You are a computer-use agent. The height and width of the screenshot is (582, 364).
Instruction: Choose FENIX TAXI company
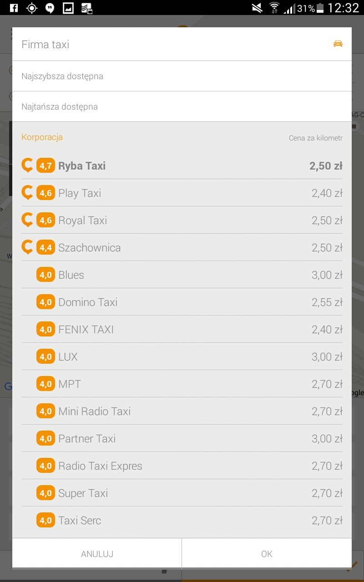(x=182, y=329)
